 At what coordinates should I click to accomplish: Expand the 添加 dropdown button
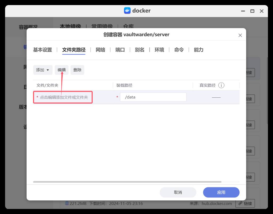point(43,70)
